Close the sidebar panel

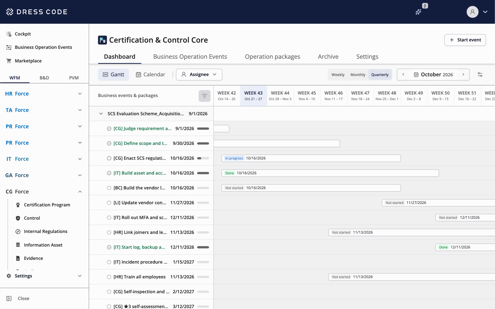pos(18,298)
